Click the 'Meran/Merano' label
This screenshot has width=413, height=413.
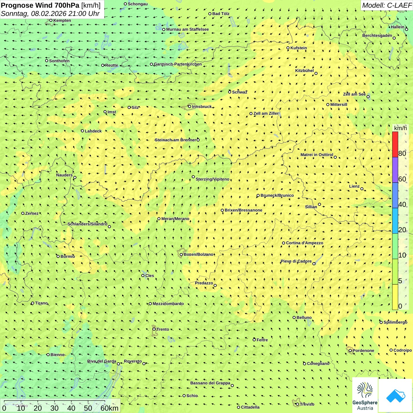175,219
